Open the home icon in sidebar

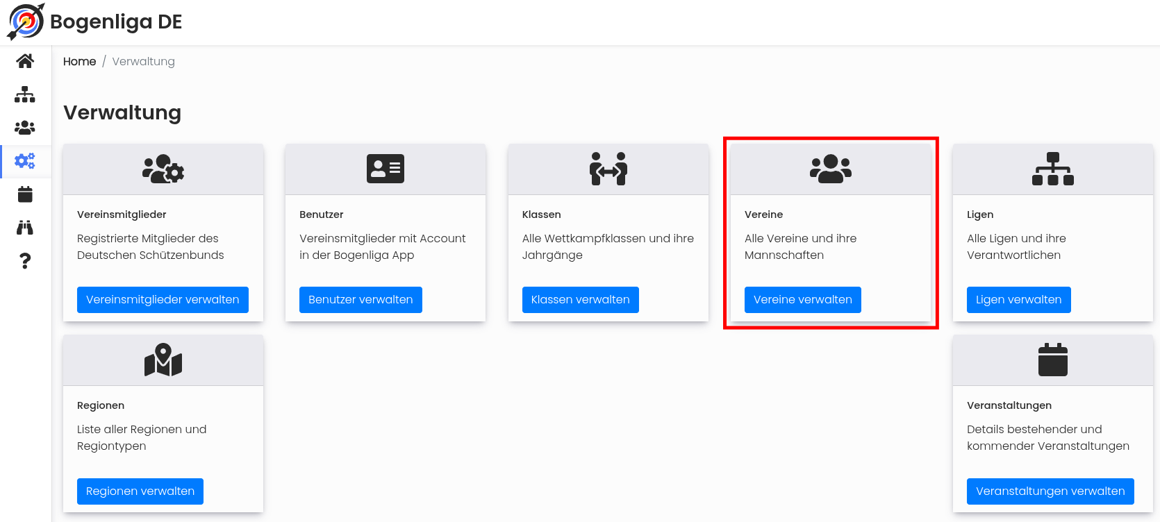25,61
